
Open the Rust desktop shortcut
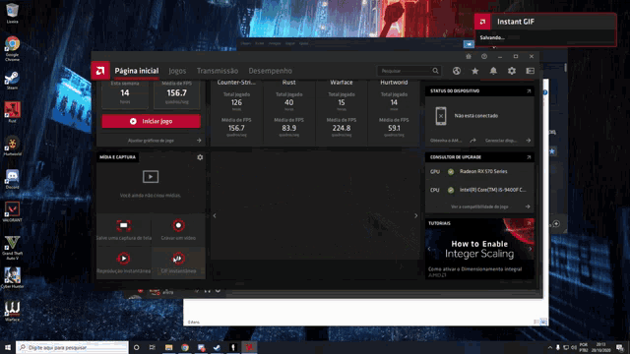point(12,112)
